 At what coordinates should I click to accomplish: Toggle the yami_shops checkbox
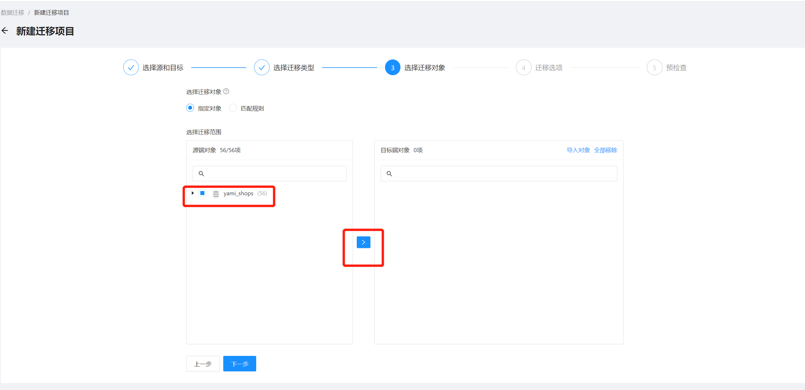pyautogui.click(x=203, y=193)
